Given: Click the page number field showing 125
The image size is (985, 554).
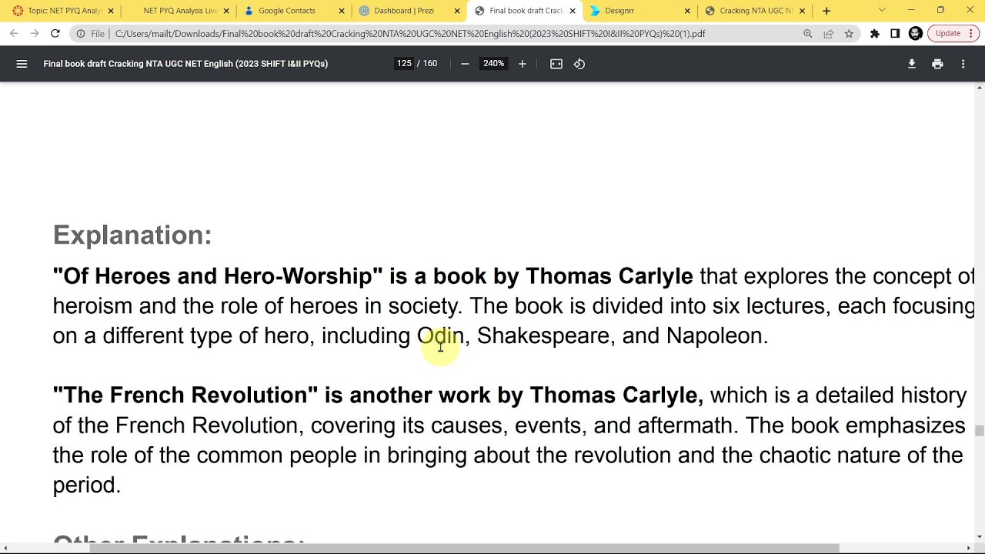Looking at the screenshot, I should point(404,64).
